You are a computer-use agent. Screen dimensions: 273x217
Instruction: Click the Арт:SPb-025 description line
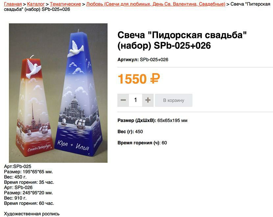pyautogui.click(x=17, y=166)
